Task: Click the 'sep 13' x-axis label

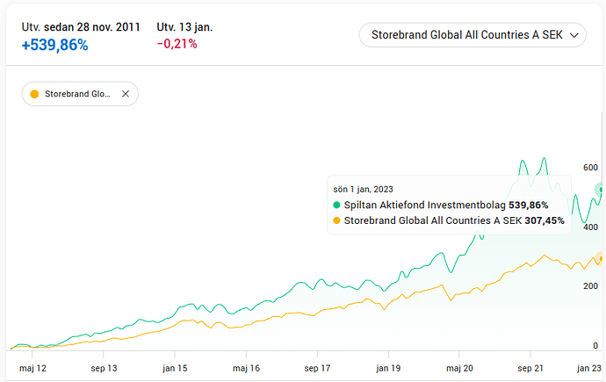Action: point(104,368)
